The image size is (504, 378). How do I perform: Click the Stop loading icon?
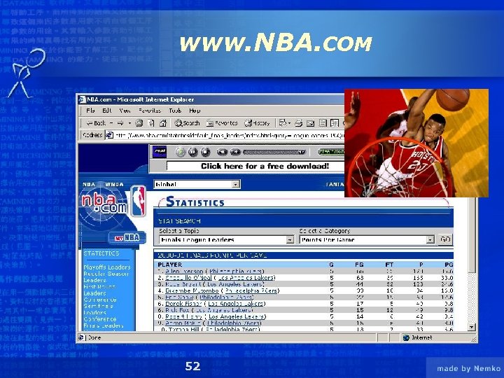click(139, 122)
